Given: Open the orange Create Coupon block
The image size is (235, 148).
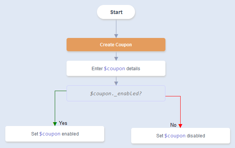Looking at the screenshot, I should (116, 44).
